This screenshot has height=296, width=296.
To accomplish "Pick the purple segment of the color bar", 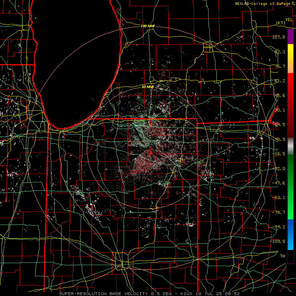I will [290, 37].
